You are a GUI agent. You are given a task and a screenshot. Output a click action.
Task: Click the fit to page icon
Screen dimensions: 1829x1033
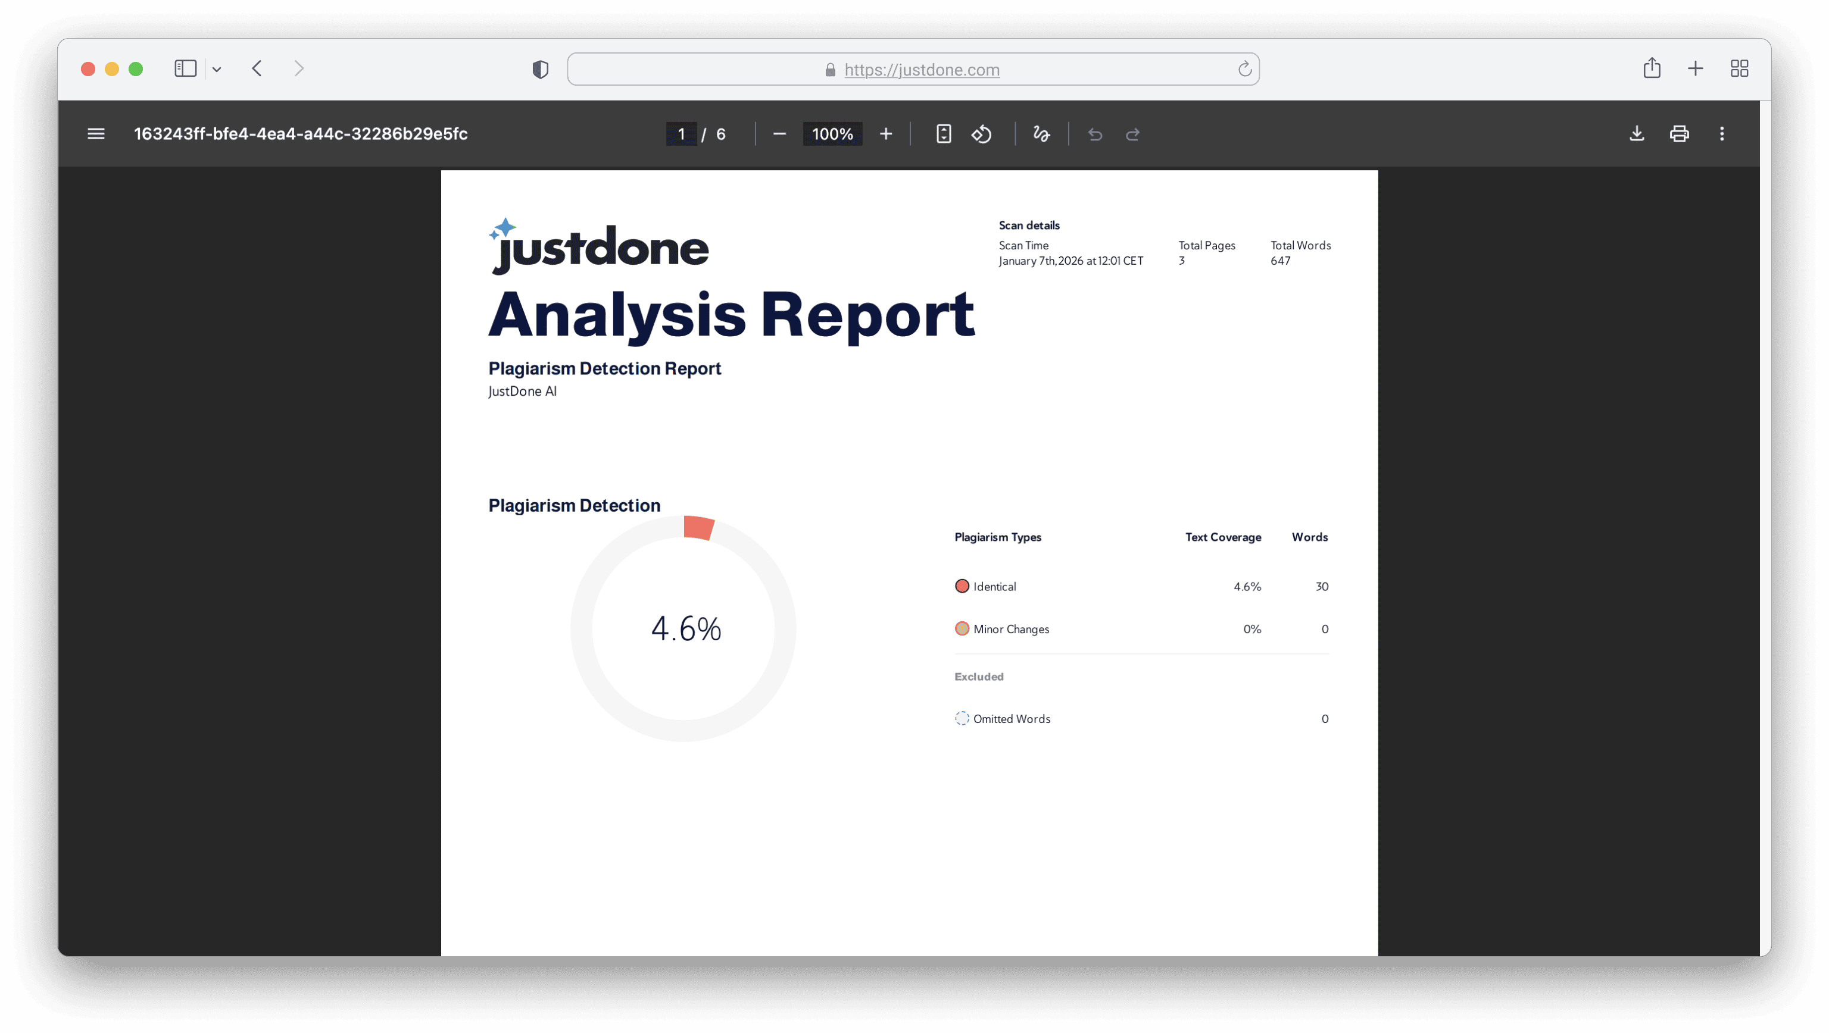(943, 134)
